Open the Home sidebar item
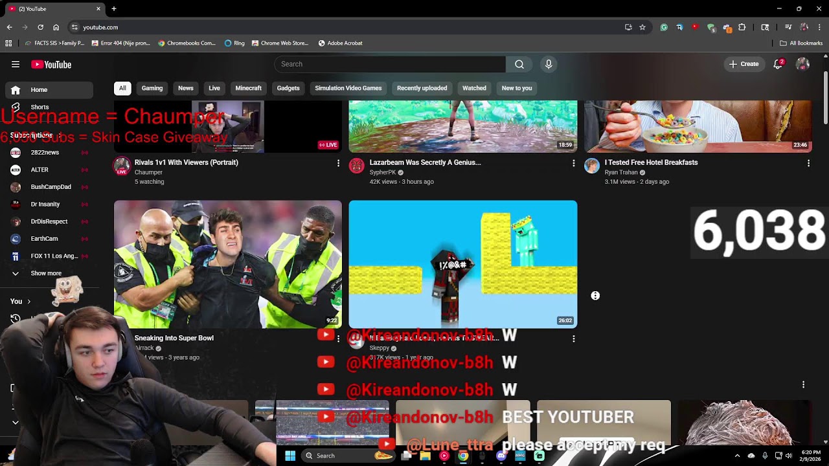This screenshot has width=829, height=466. point(49,90)
